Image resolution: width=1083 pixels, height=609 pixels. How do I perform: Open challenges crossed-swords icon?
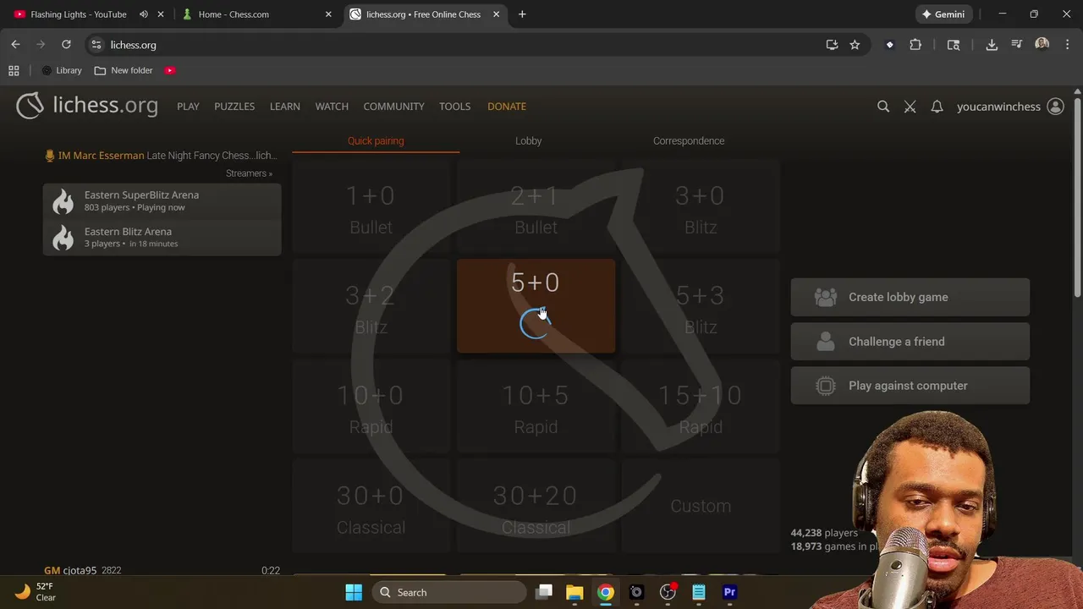[x=910, y=107]
